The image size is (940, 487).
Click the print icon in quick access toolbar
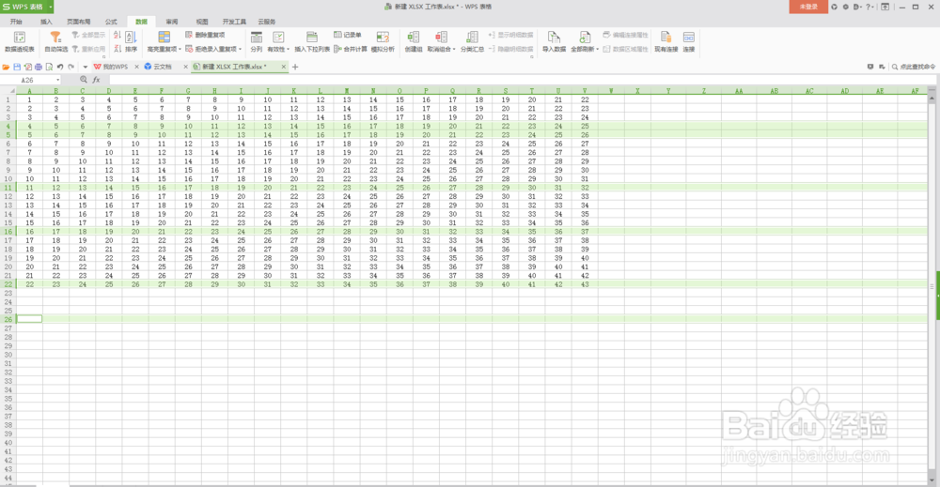pos(39,67)
